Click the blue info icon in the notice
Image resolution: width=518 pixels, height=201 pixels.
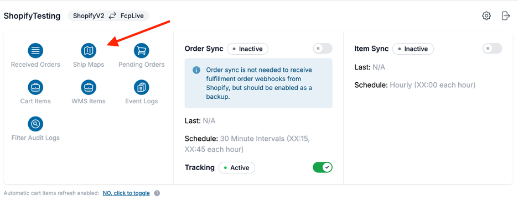(196, 70)
